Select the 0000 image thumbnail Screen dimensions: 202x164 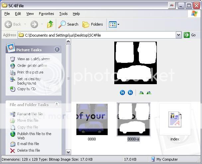(92, 119)
